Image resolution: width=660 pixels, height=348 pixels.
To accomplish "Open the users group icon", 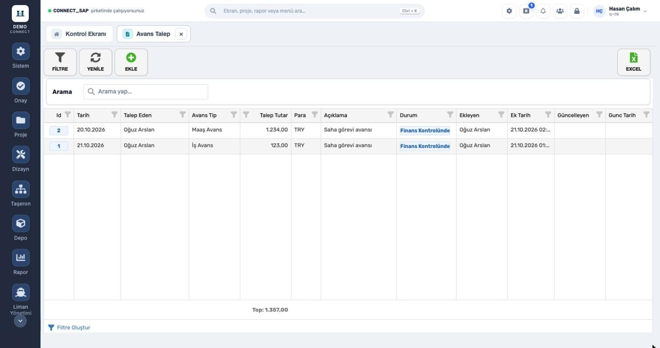I will pos(560,11).
